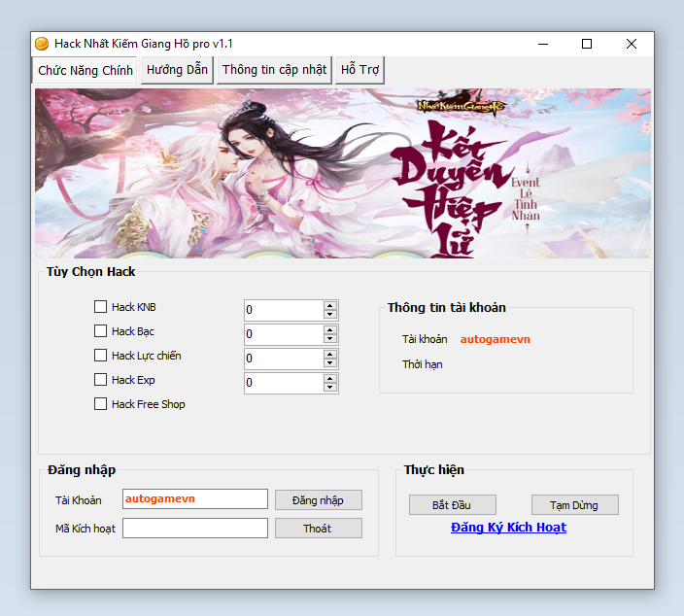This screenshot has width=684, height=616.
Task: Go to the Hỗ Trợ tab
Action: pos(360,70)
